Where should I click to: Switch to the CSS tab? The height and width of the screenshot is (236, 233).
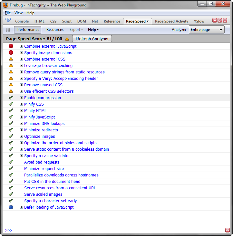[x=53, y=21]
